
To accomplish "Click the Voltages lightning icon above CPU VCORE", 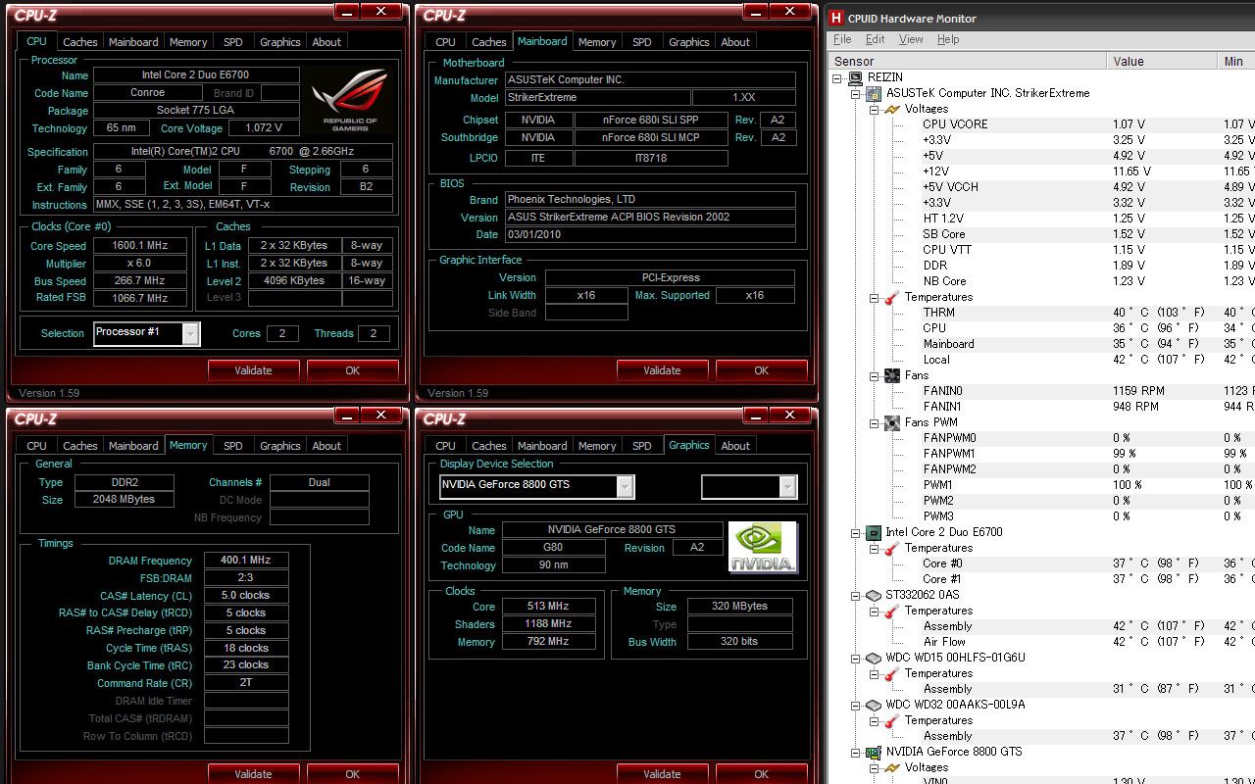I will pos(892,109).
